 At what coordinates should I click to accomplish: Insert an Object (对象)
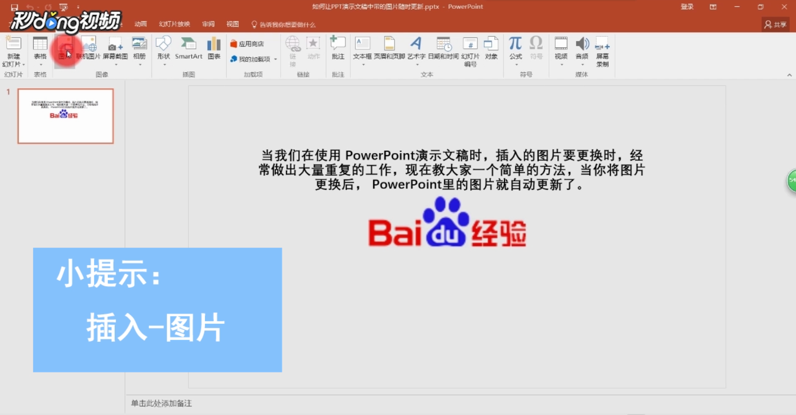click(491, 48)
